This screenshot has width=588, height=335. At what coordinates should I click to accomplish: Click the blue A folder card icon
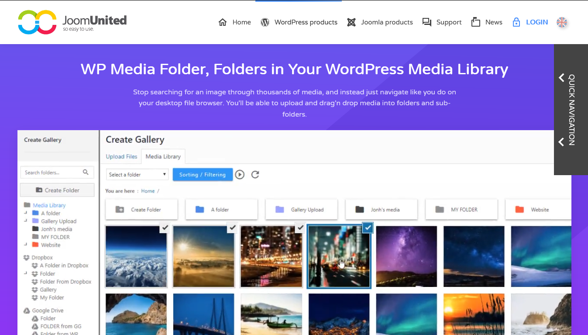[x=200, y=210]
